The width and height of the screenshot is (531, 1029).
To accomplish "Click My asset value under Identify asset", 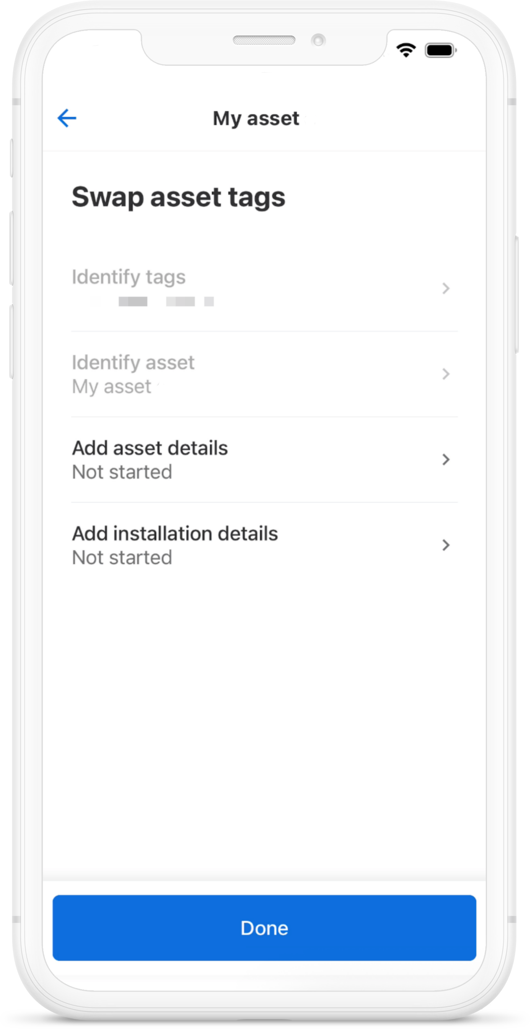I will (x=112, y=387).
